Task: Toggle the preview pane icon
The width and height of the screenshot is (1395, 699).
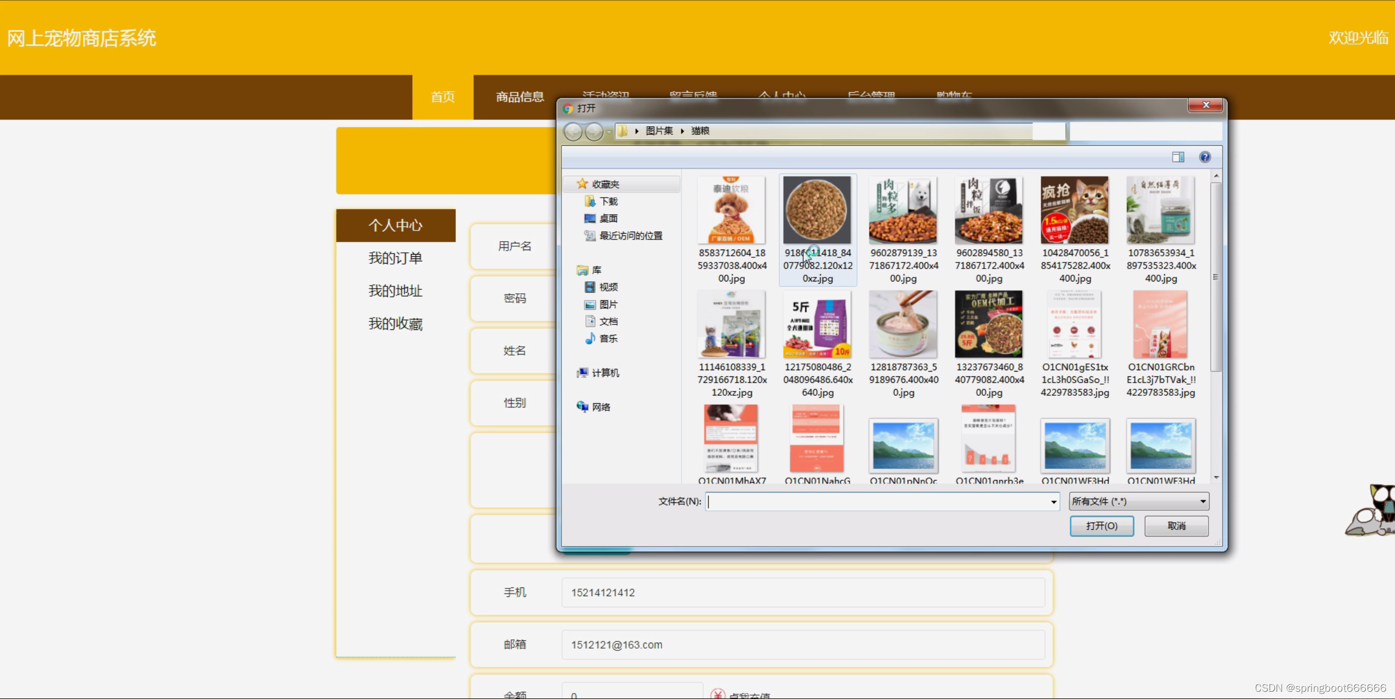Action: pyautogui.click(x=1178, y=157)
